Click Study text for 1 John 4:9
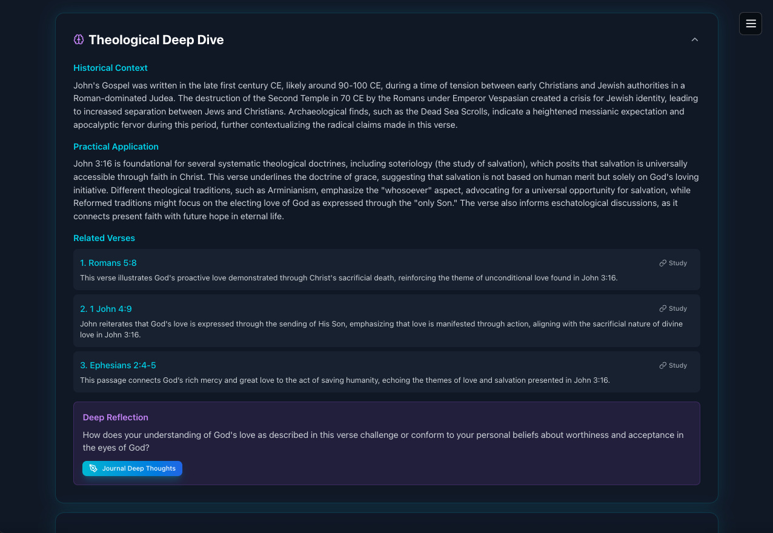The height and width of the screenshot is (533, 773). (678, 309)
